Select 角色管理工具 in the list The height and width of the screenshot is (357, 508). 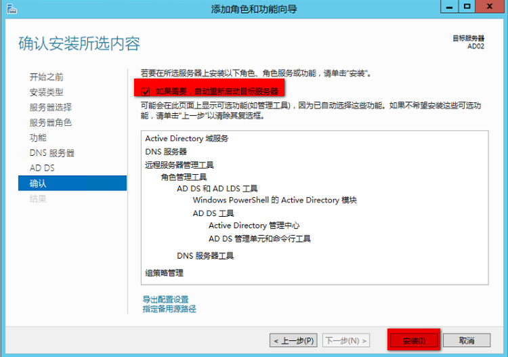[x=184, y=177]
